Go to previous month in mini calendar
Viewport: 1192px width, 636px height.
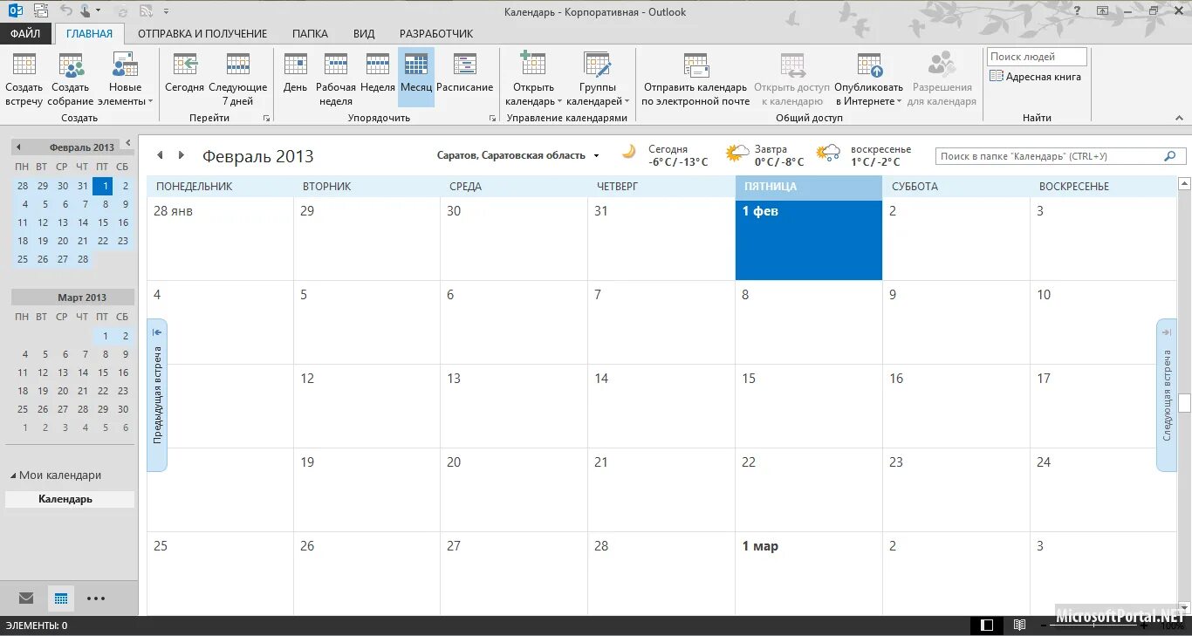pyautogui.click(x=19, y=147)
